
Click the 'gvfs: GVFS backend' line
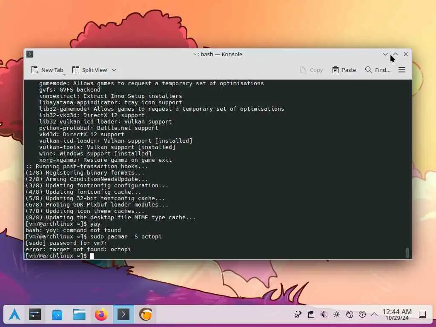click(x=69, y=89)
